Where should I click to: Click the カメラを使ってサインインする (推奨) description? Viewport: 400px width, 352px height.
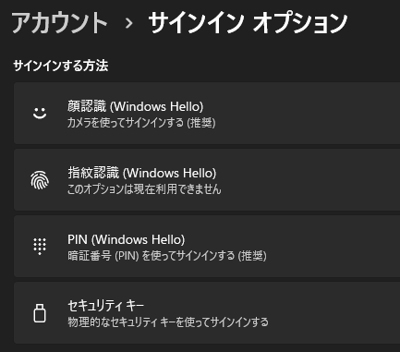point(141,123)
